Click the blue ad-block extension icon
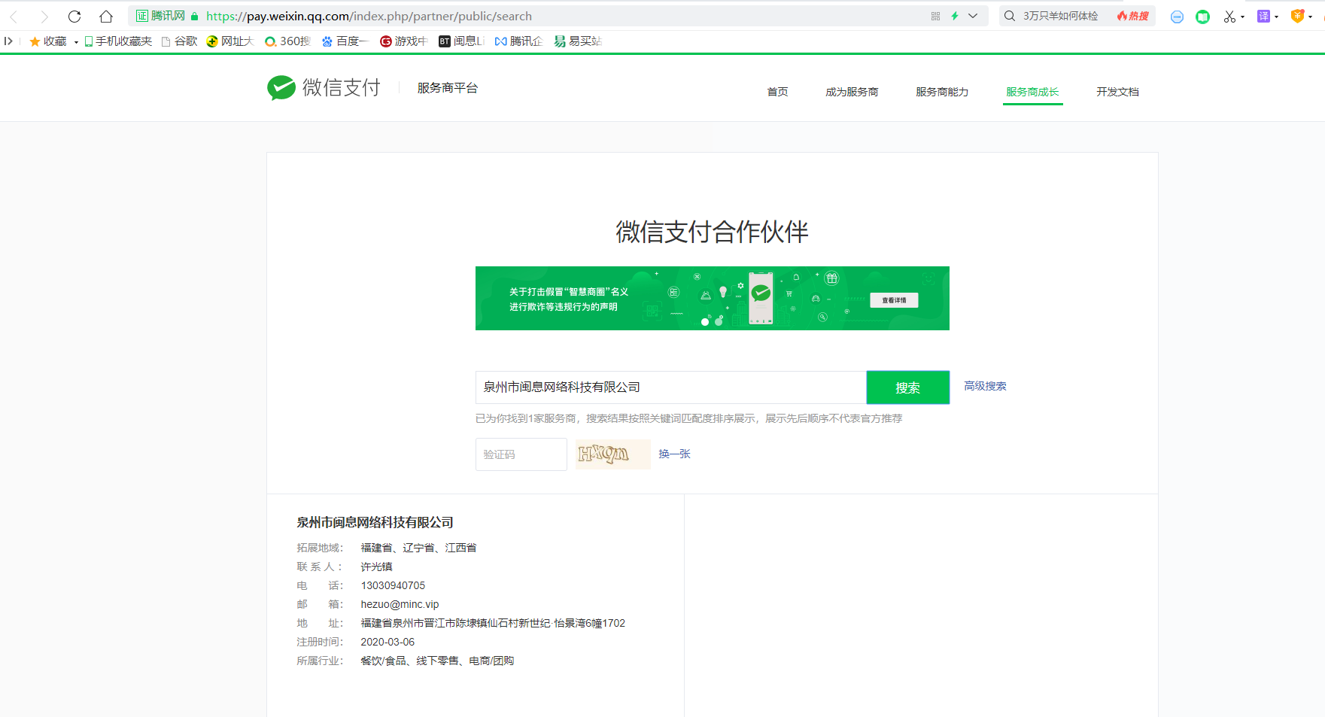This screenshot has height=717, width=1325. 1177,17
